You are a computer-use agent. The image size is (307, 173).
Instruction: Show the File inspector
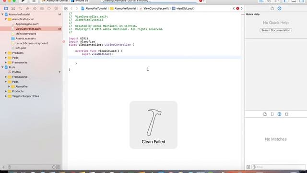tap(272, 9)
